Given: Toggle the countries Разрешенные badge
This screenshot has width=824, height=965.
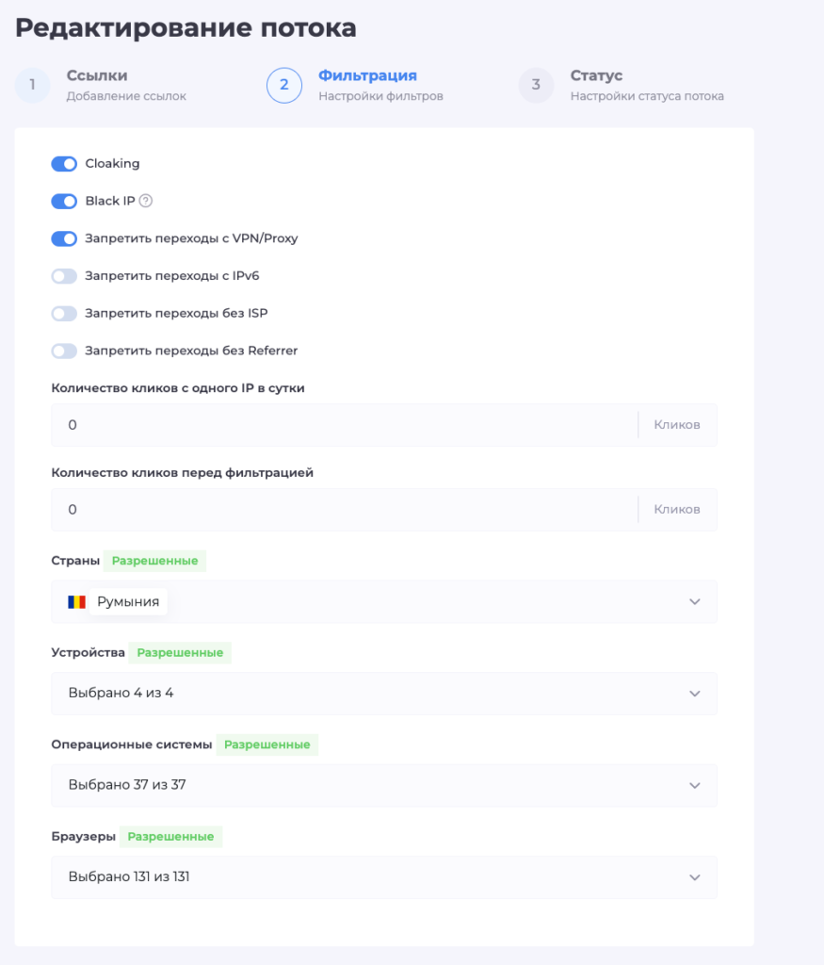Looking at the screenshot, I should [x=155, y=561].
